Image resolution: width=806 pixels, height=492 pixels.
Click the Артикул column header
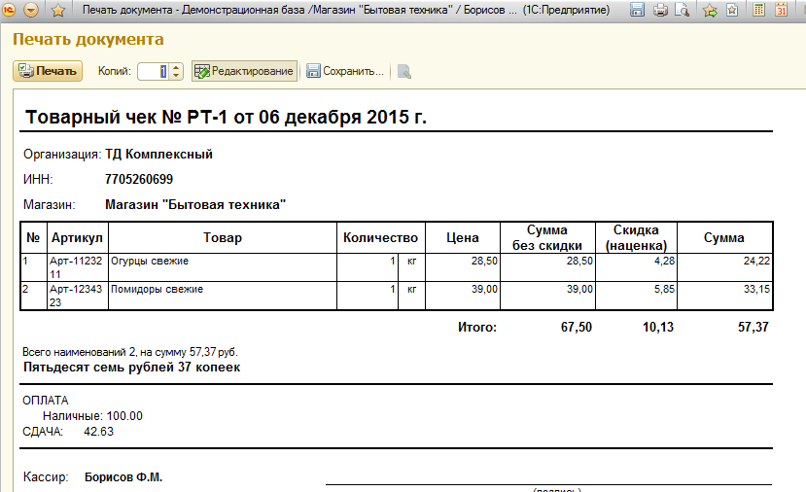(x=77, y=237)
